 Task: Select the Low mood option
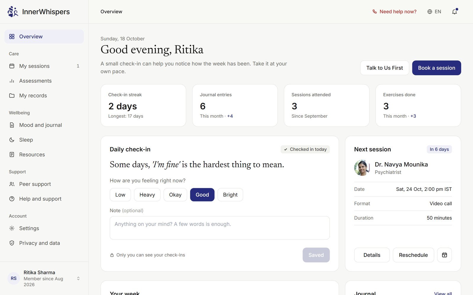(120, 195)
